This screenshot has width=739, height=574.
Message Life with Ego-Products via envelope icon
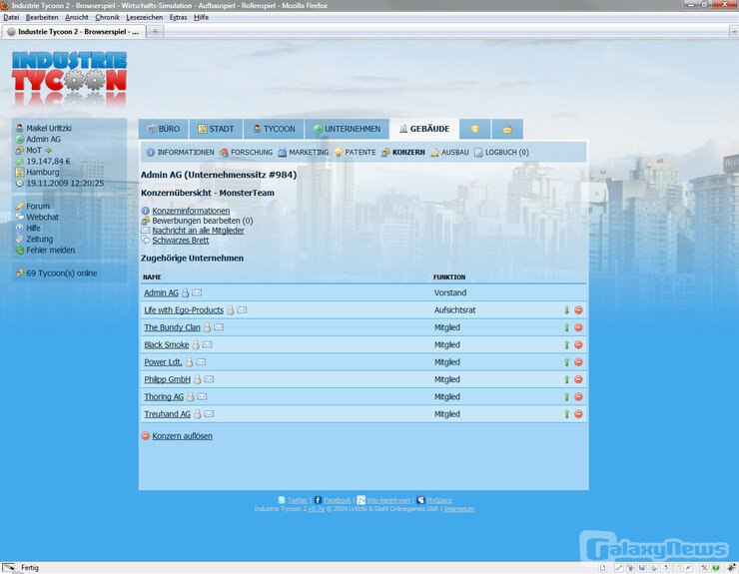[242, 310]
